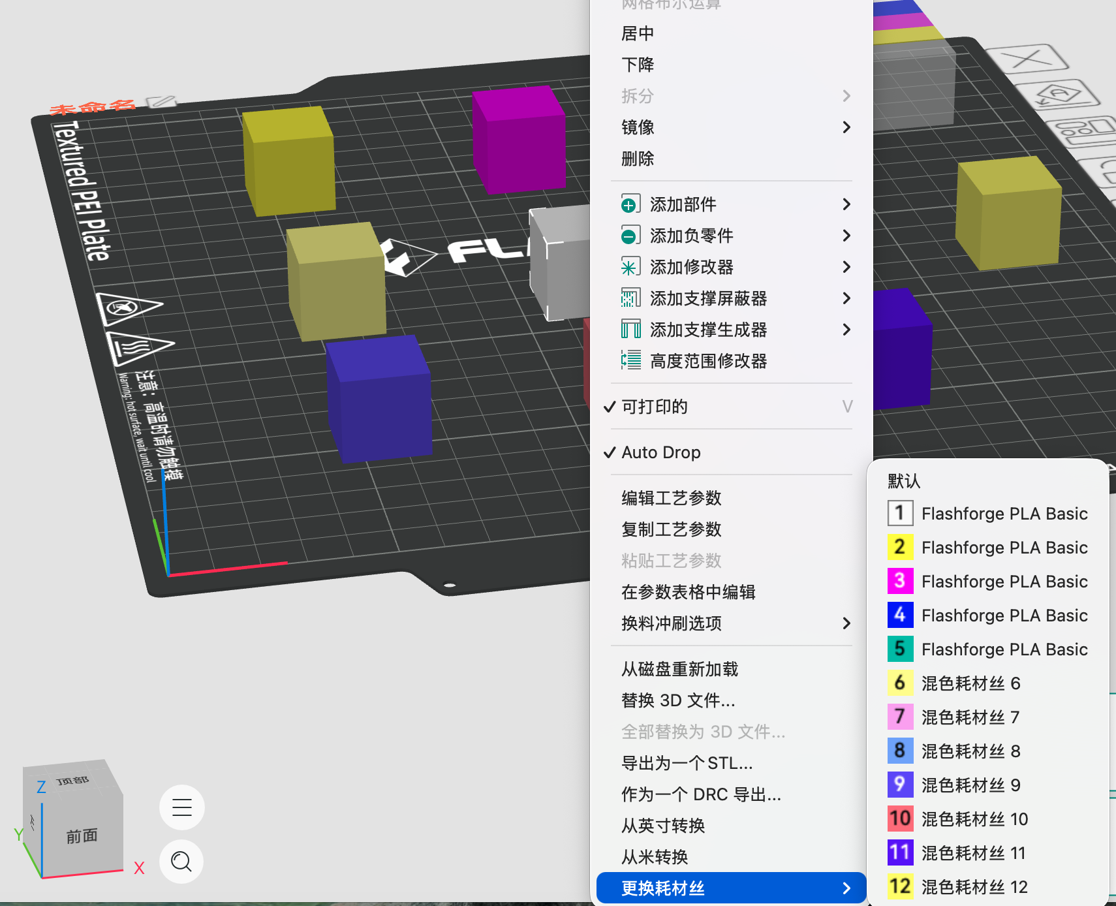Expand the 添加部件 submenu arrow

coord(846,204)
